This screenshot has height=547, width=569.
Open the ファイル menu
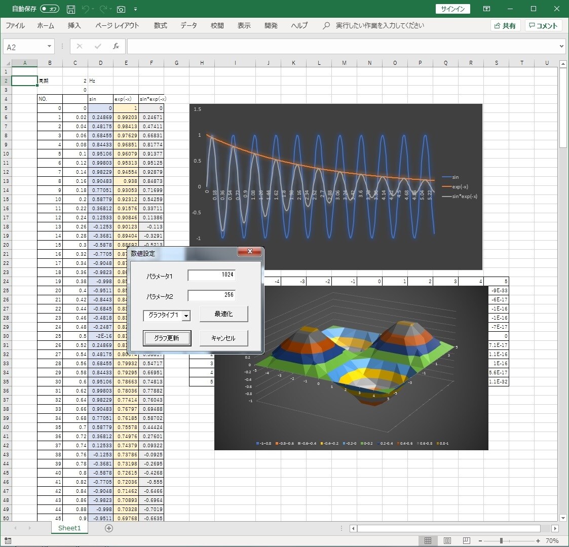click(x=15, y=25)
